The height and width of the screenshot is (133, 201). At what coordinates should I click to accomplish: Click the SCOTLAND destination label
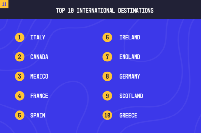tap(131, 96)
